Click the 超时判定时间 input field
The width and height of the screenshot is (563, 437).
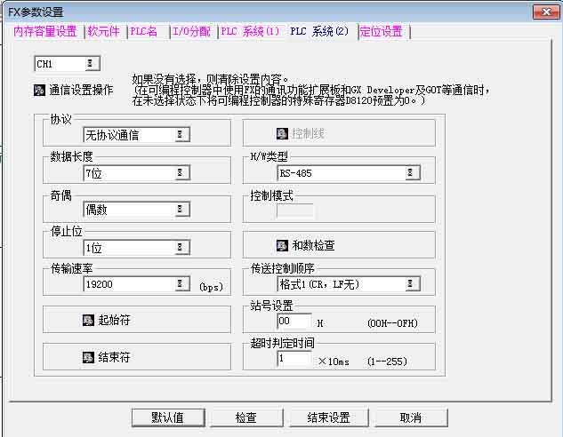[294, 359]
